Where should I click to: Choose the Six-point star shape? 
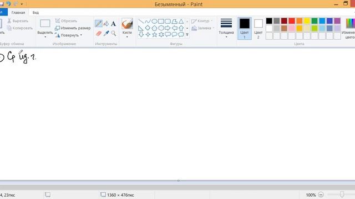(161, 34)
